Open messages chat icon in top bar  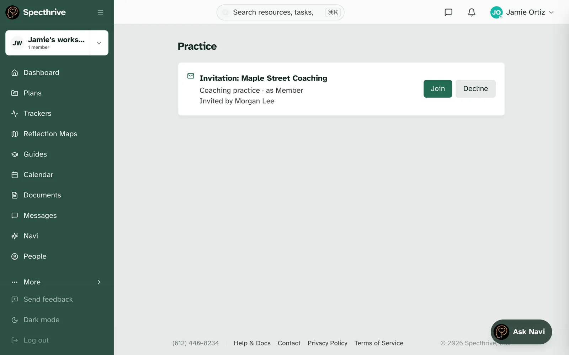click(x=448, y=12)
